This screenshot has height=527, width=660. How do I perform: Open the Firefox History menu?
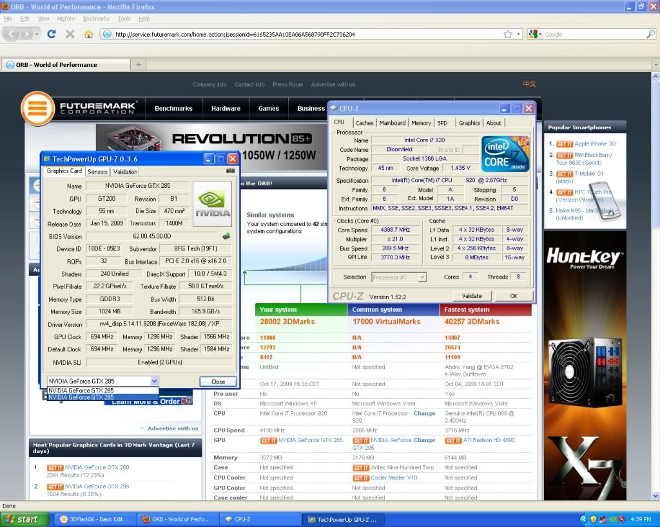coord(66,19)
